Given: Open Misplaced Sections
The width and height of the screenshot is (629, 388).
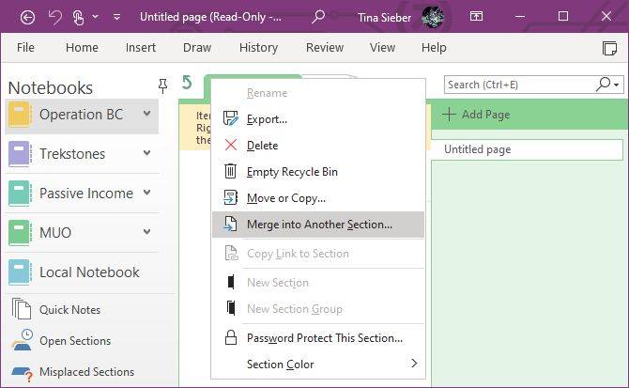Looking at the screenshot, I should tap(86, 371).
